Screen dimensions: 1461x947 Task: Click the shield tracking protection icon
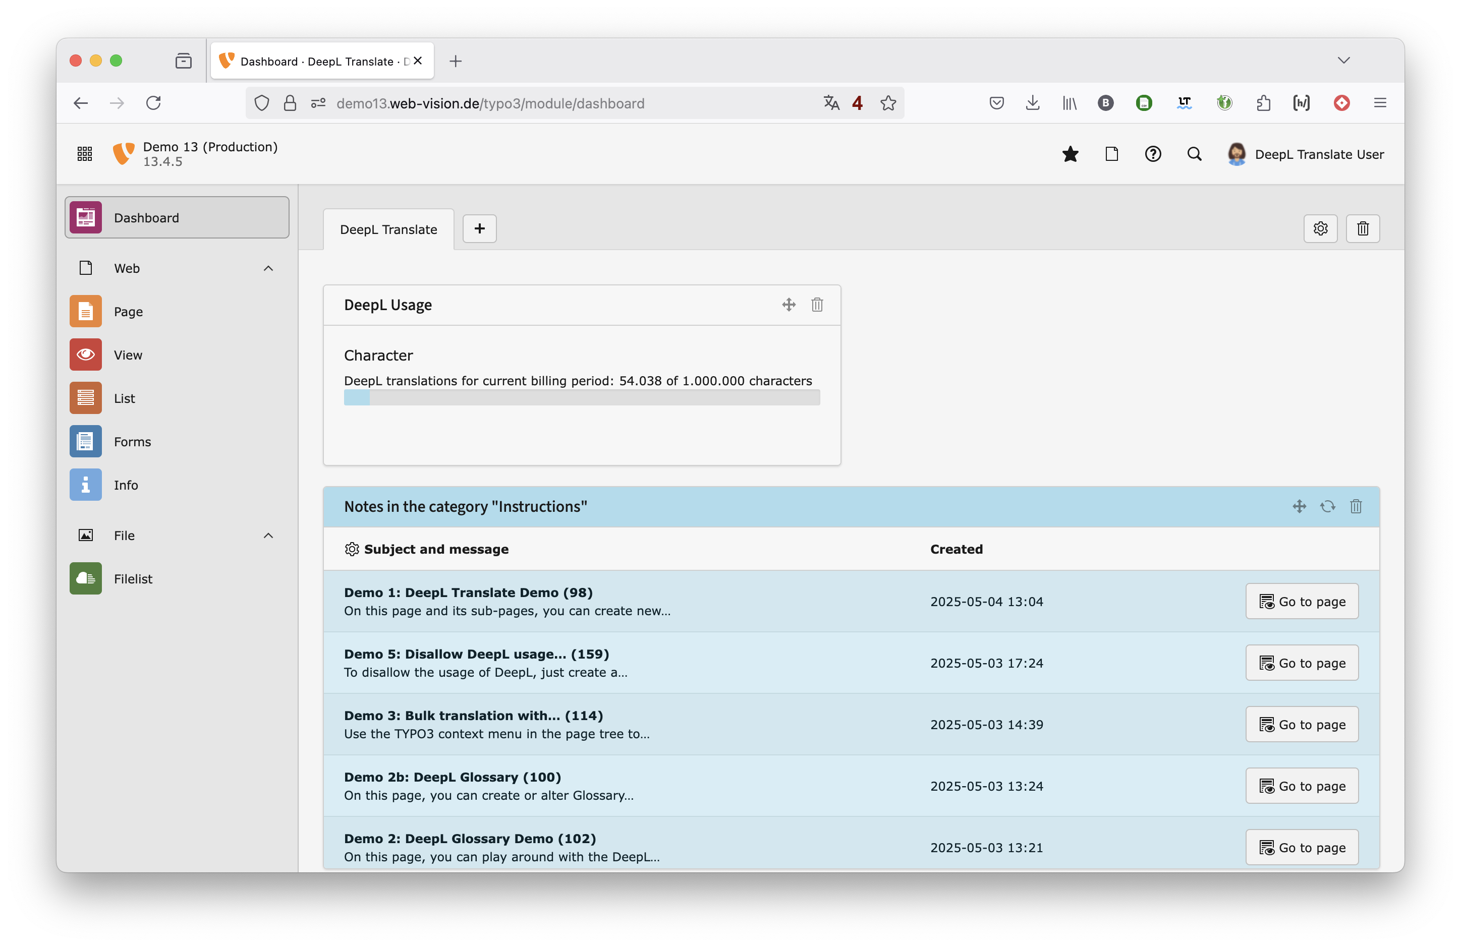[261, 103]
